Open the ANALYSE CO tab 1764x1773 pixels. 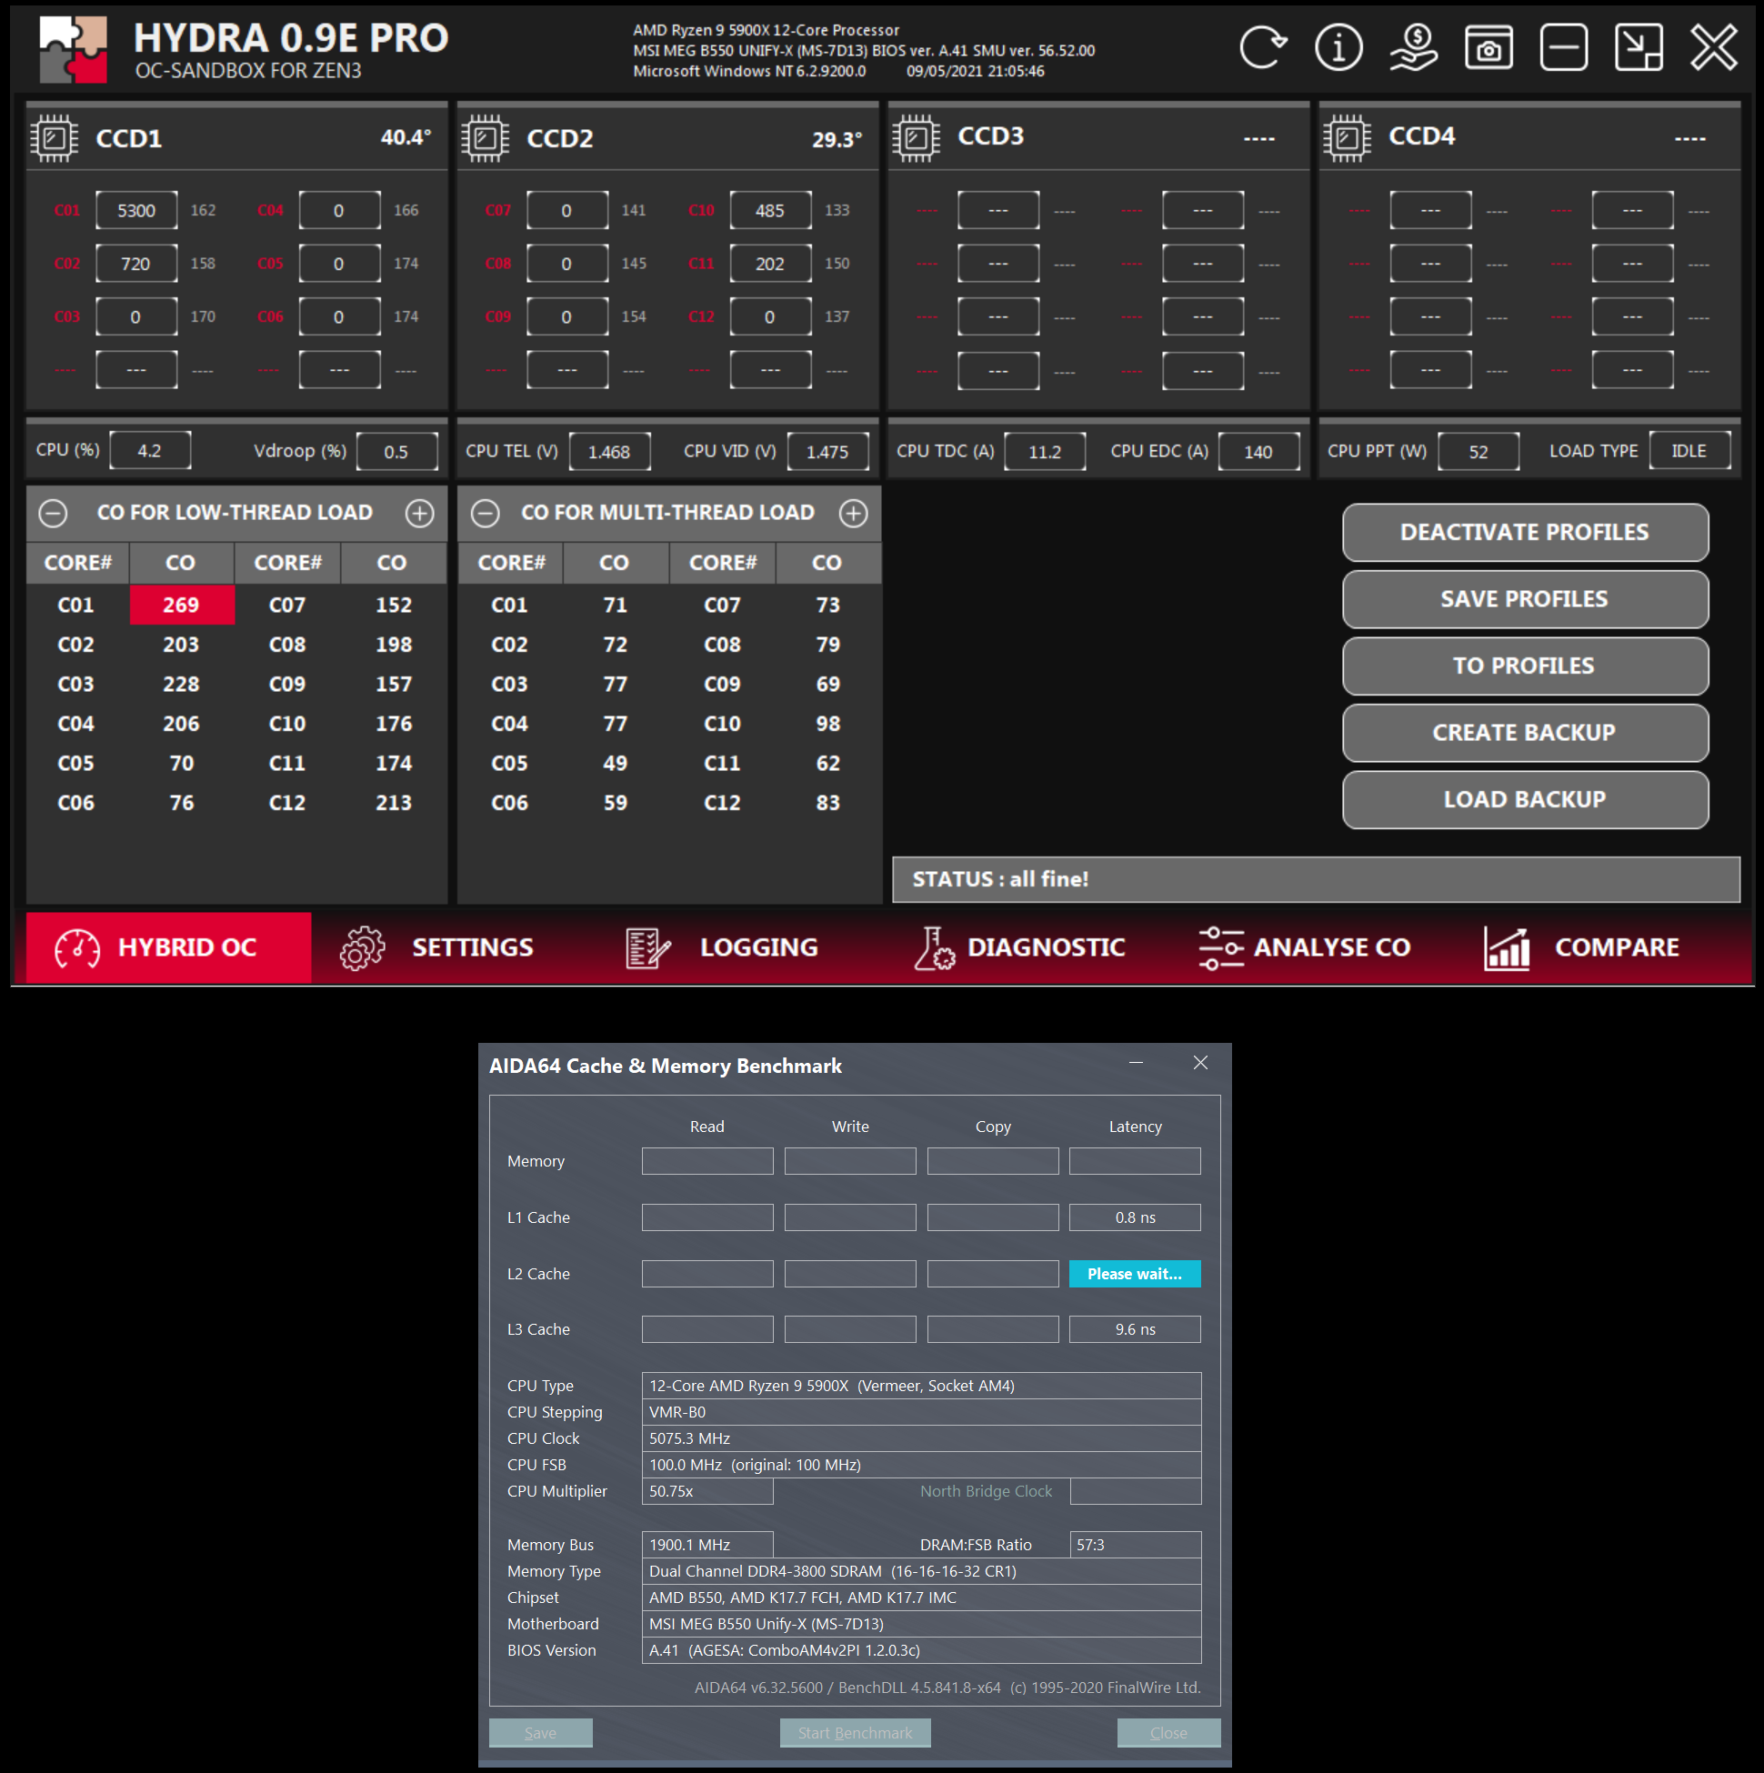pyautogui.click(x=1304, y=947)
